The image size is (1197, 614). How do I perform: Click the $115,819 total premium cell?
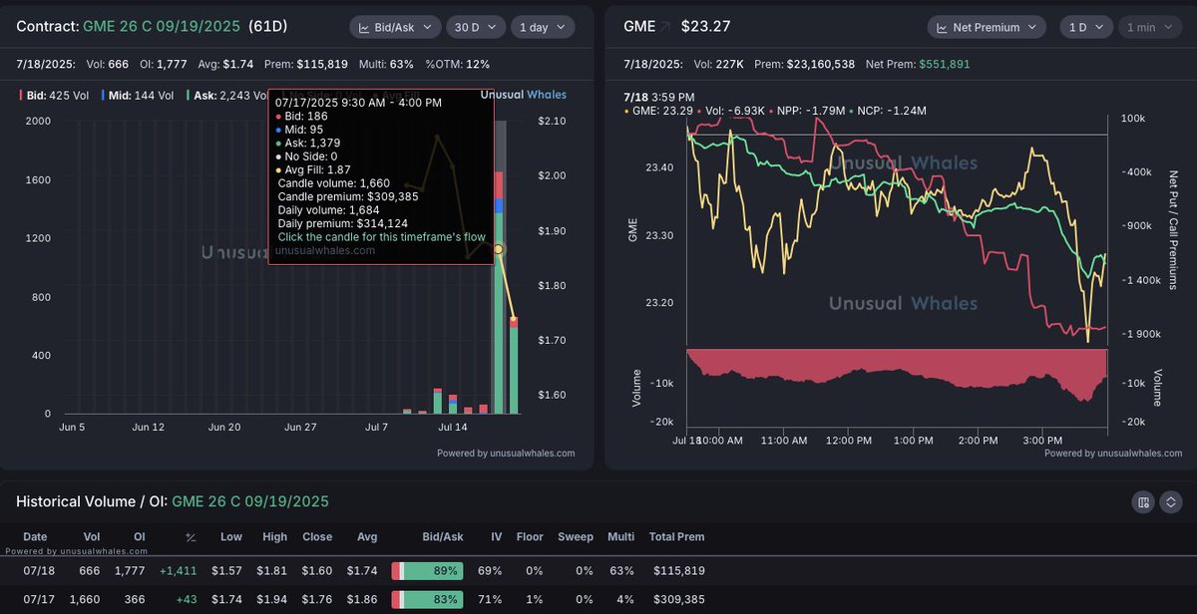coord(679,571)
